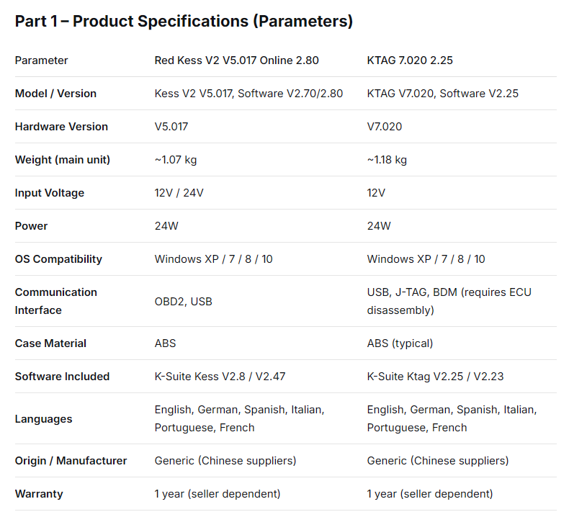This screenshot has height=517, width=569.
Task: Click the Case Material row label
Action: tap(50, 343)
